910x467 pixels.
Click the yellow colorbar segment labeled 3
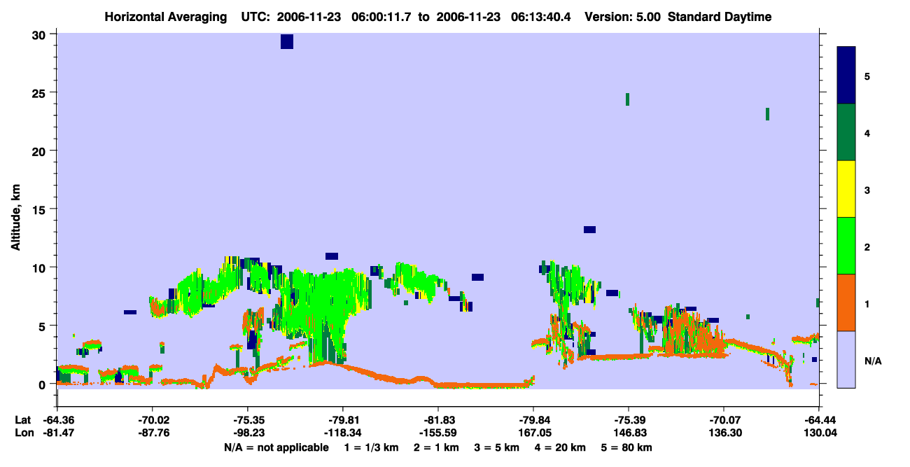click(846, 189)
